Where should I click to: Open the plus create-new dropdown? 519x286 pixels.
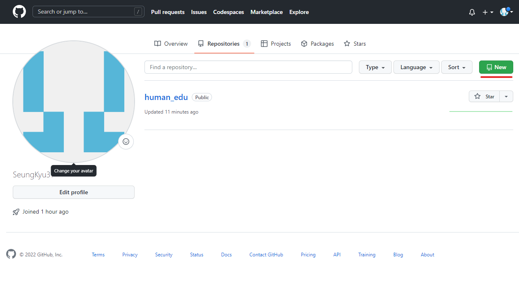coord(488,12)
